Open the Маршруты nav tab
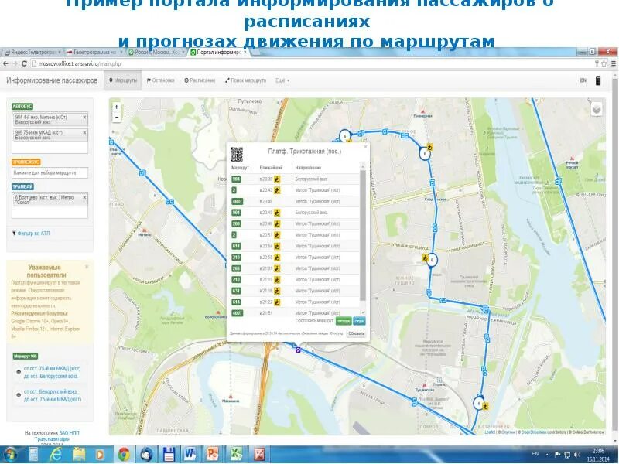This screenshot has height=464, width=619. pyautogui.click(x=123, y=80)
